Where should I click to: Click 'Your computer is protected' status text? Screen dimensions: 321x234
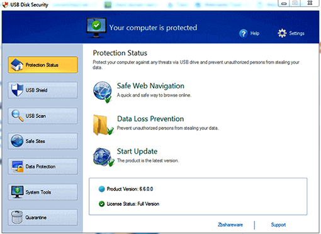(x=153, y=28)
